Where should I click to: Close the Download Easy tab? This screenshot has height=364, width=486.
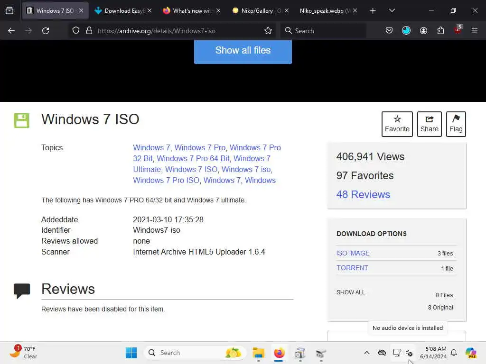click(150, 10)
